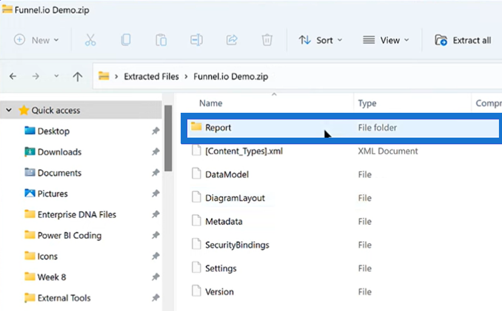Image resolution: width=502 pixels, height=311 pixels.
Task: Click the Rename icon in toolbar
Action: (196, 40)
